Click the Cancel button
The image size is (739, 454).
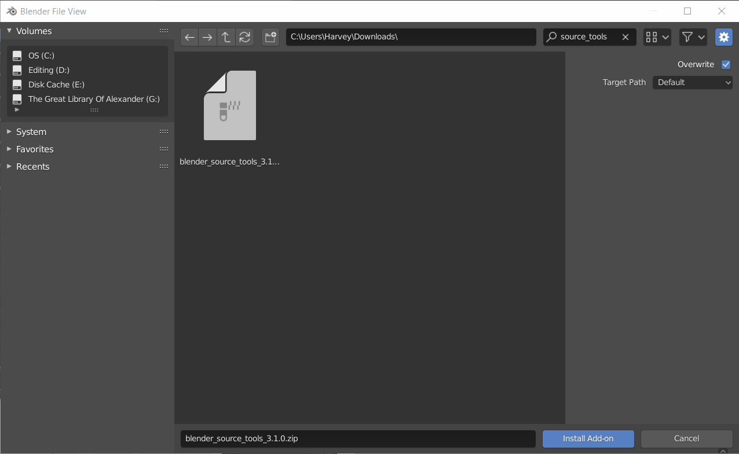[x=686, y=439]
